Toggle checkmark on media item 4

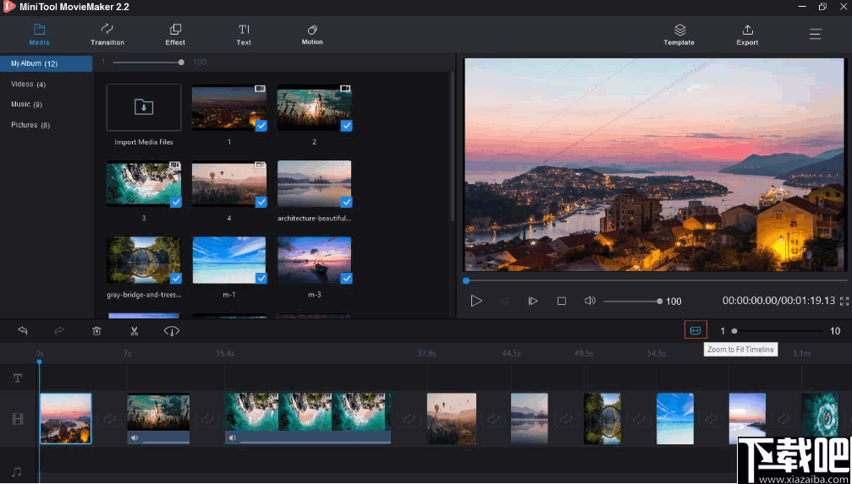(261, 202)
